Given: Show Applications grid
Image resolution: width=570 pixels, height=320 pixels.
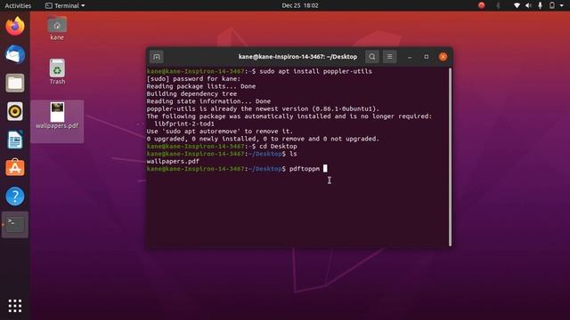Looking at the screenshot, I should (x=15, y=306).
